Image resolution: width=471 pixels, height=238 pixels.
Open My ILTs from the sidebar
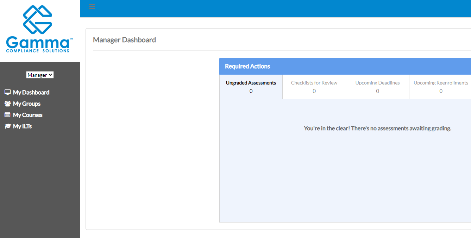(x=22, y=126)
